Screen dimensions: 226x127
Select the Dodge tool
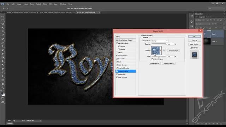(x=3, y=65)
